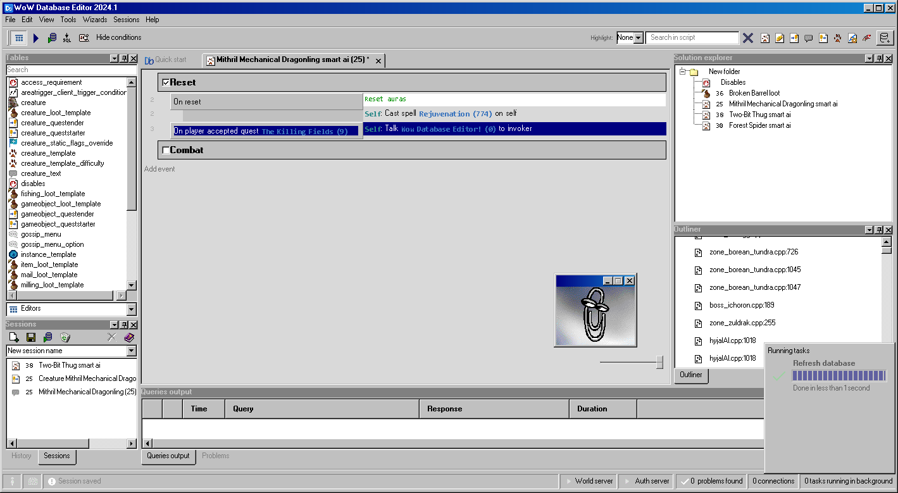898x493 pixels.
Task: Click the zoom slider handle in editor
Action: tap(659, 362)
